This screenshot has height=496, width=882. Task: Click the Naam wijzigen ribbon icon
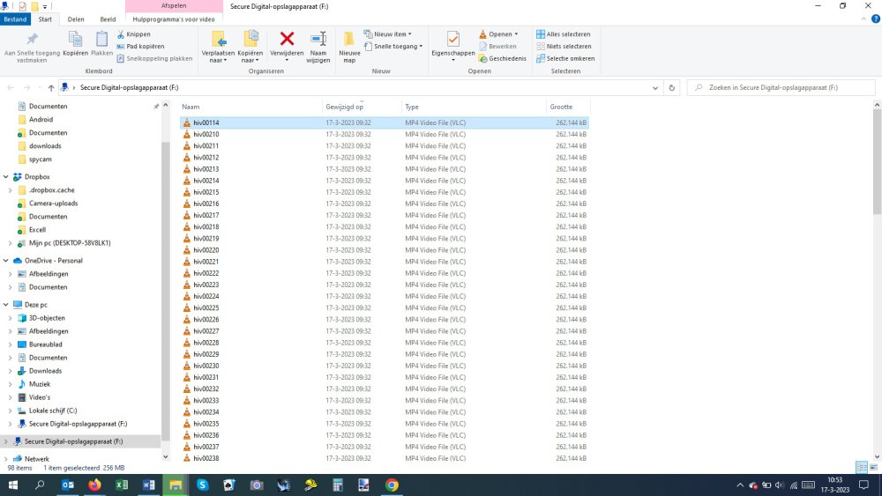pyautogui.click(x=318, y=39)
